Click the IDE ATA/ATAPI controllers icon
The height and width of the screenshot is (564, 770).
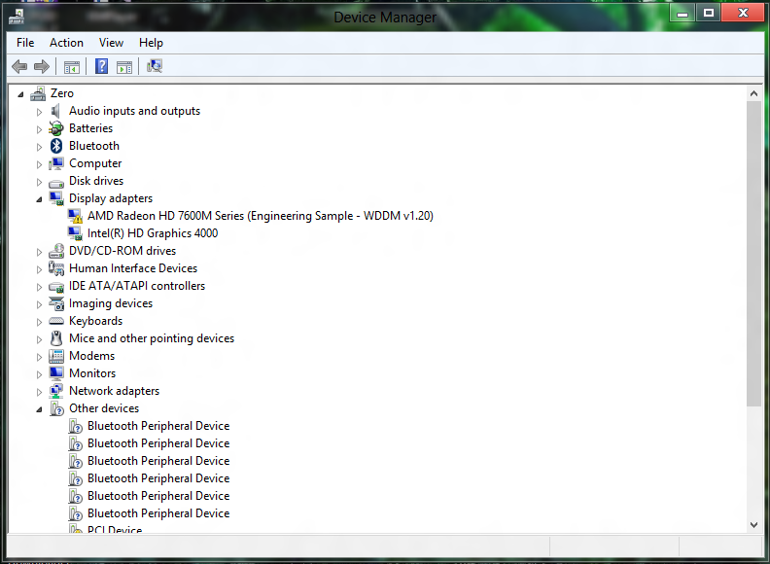[x=56, y=287]
